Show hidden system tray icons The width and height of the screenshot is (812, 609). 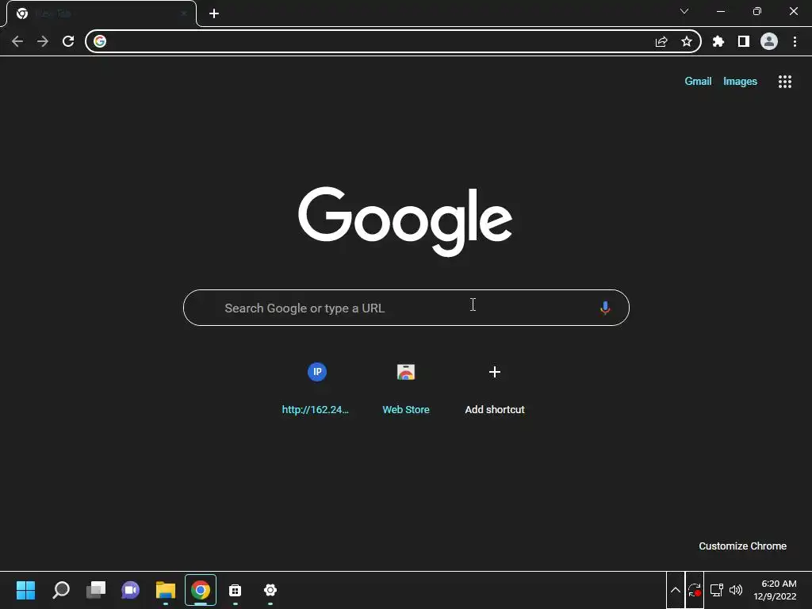tap(676, 590)
